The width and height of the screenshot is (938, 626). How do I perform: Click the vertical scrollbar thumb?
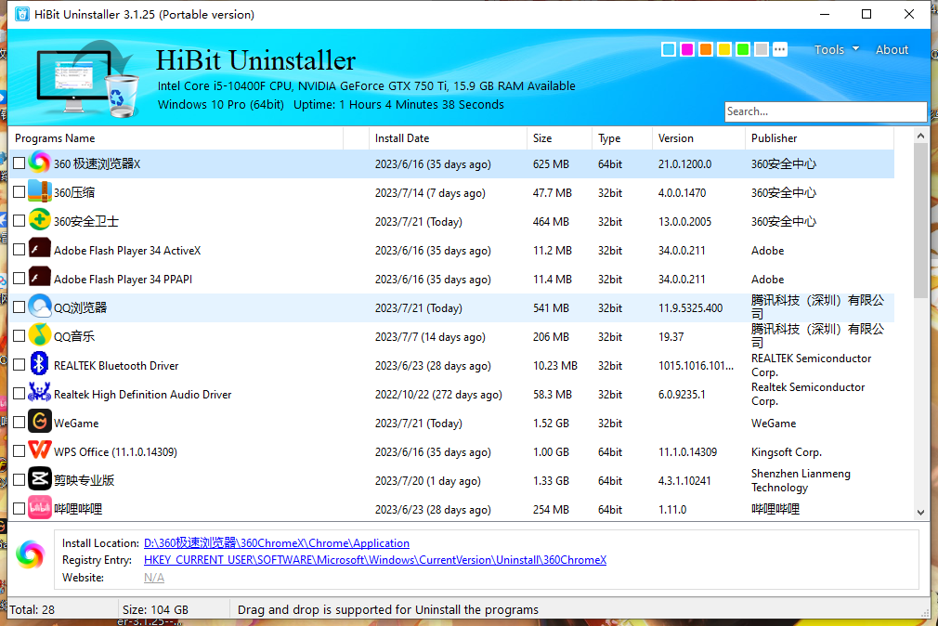pyautogui.click(x=920, y=221)
